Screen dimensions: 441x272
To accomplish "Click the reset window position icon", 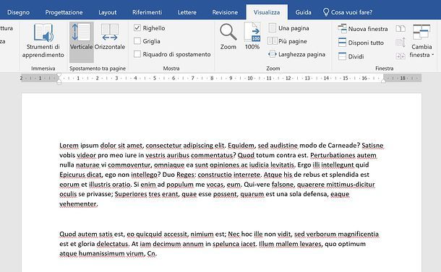I will click(401, 56).
